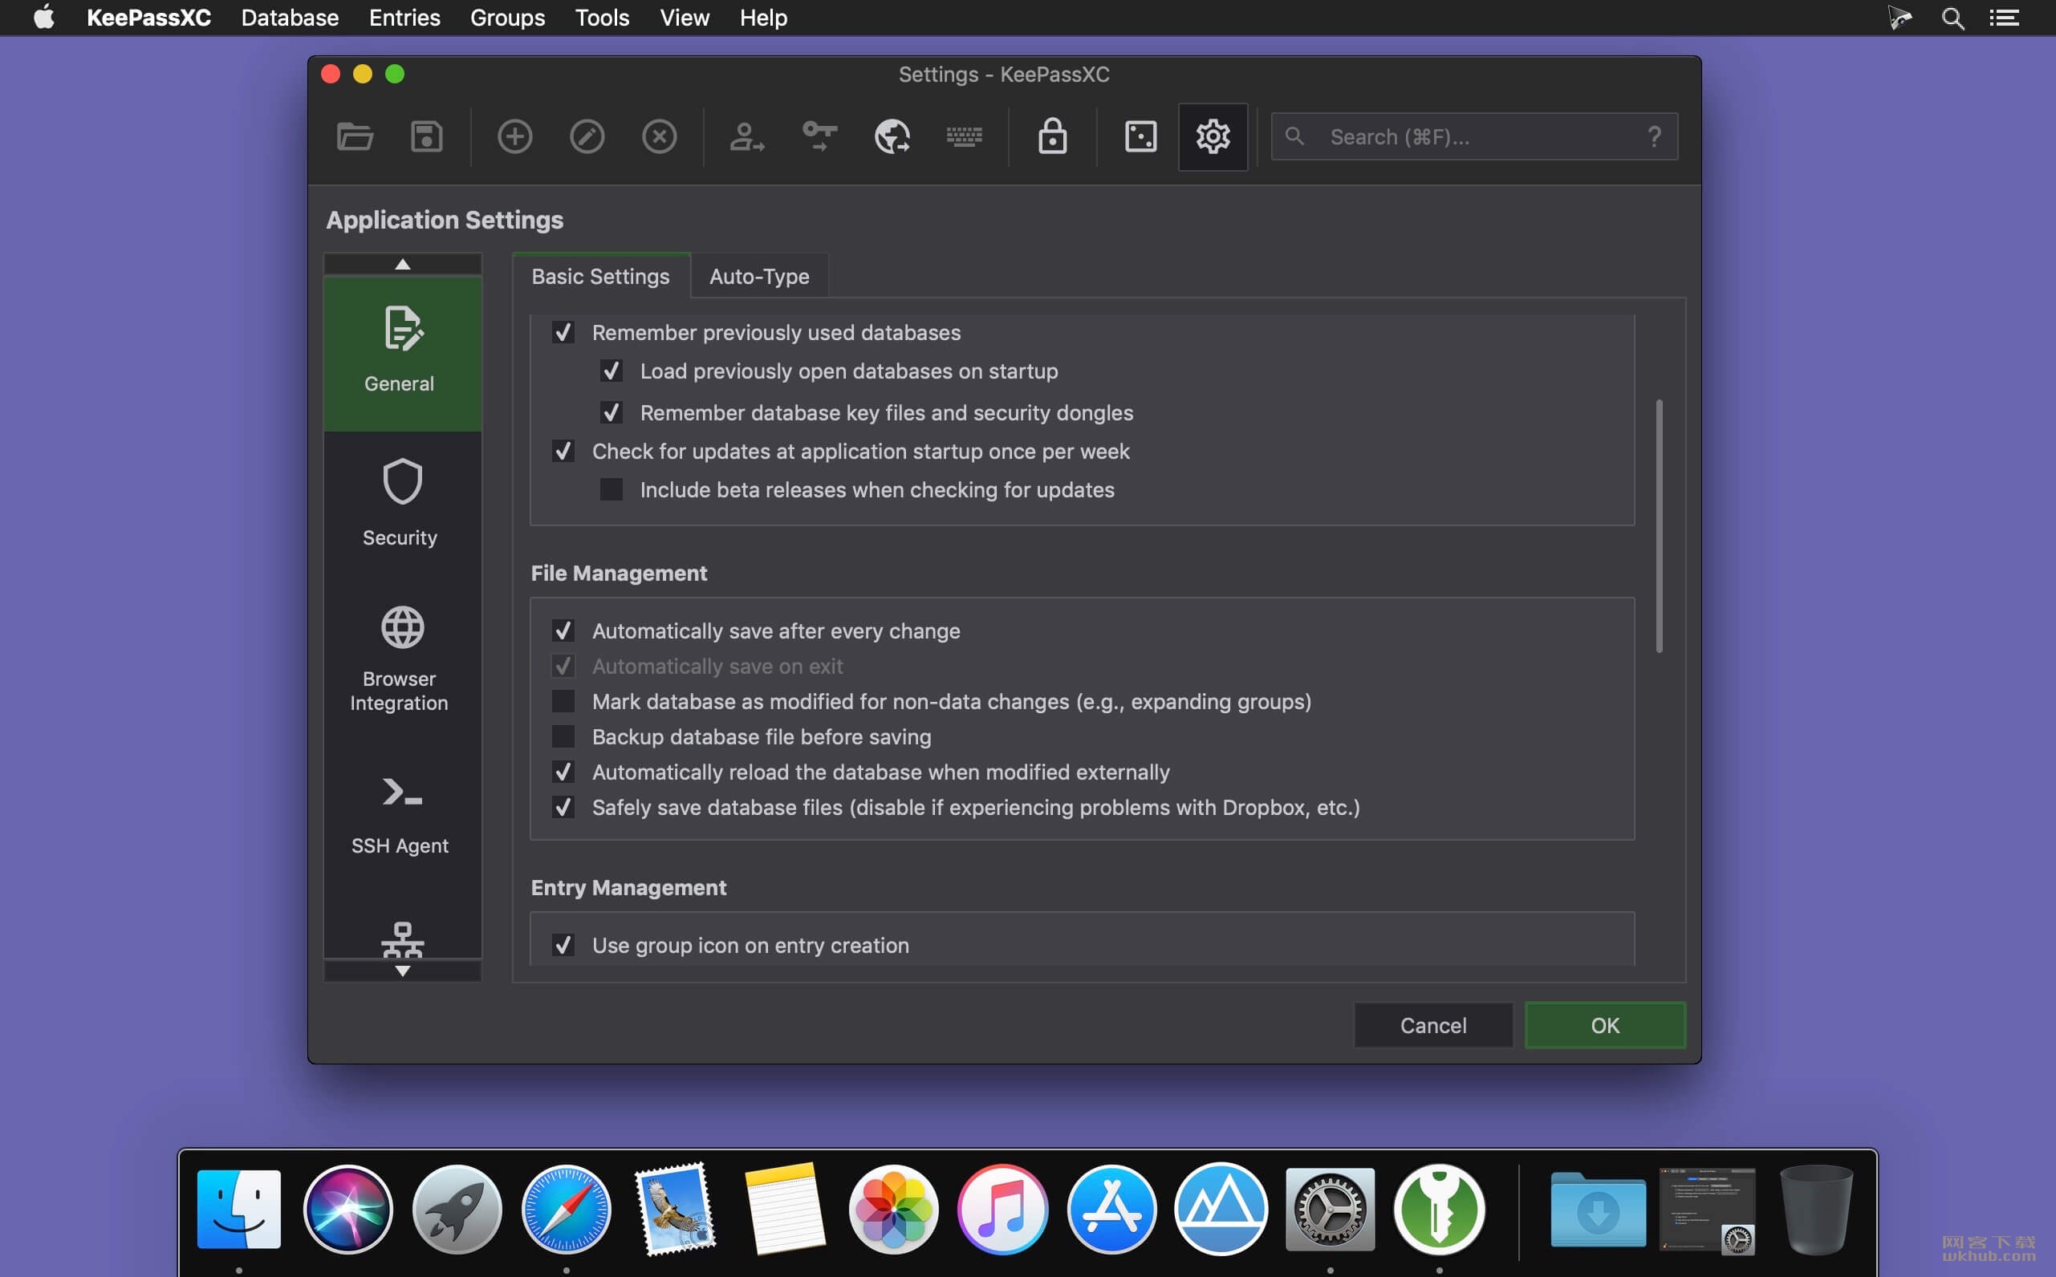This screenshot has height=1277, width=2056.
Task: Open the Help menu
Action: tap(762, 18)
